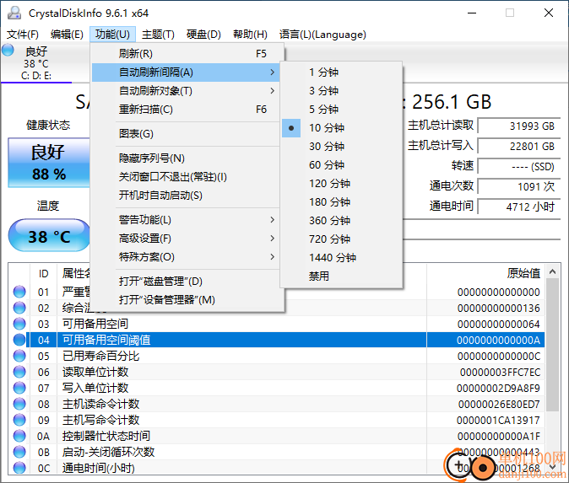
Task: Click status orb for row 08 主机读命令计数
Action: click(x=19, y=404)
